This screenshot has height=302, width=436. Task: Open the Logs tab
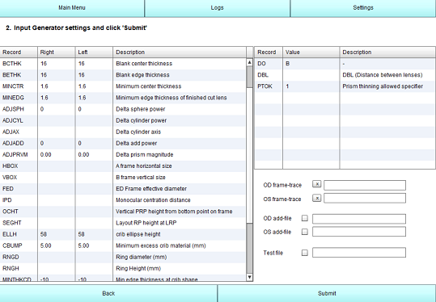217,8
